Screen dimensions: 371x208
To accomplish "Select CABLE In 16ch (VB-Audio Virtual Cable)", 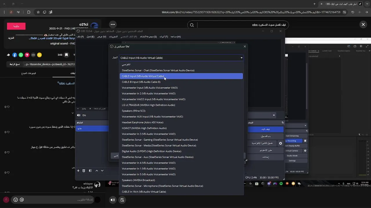I will coord(181,192).
